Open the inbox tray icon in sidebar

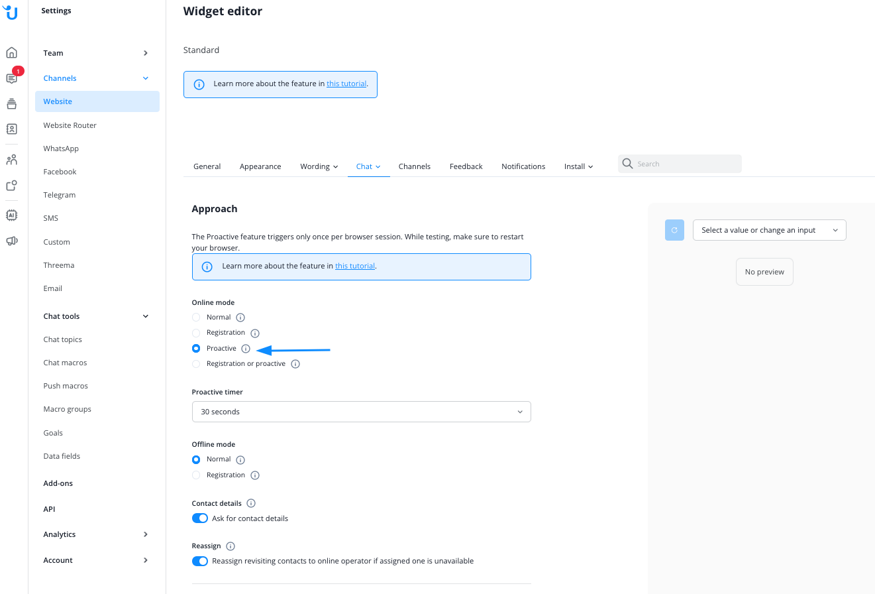[x=12, y=103]
